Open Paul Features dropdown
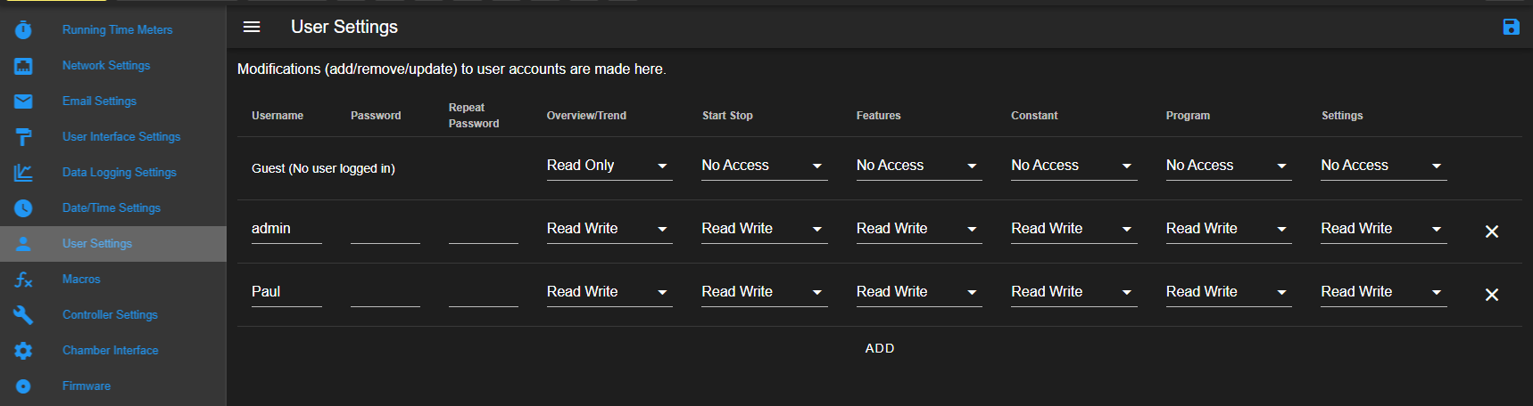This screenshot has width=1533, height=406. point(919,292)
